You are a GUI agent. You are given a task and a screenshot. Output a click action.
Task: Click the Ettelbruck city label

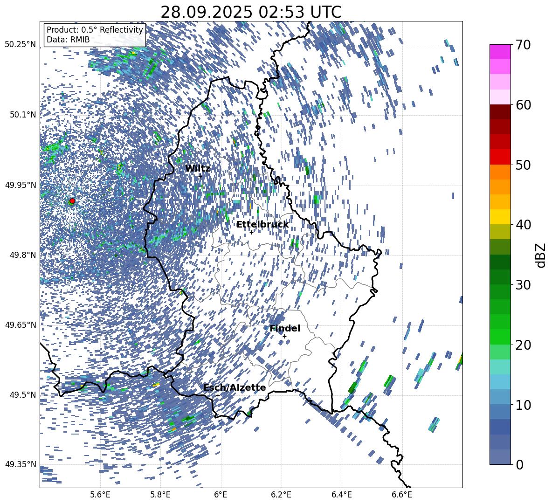click(262, 225)
